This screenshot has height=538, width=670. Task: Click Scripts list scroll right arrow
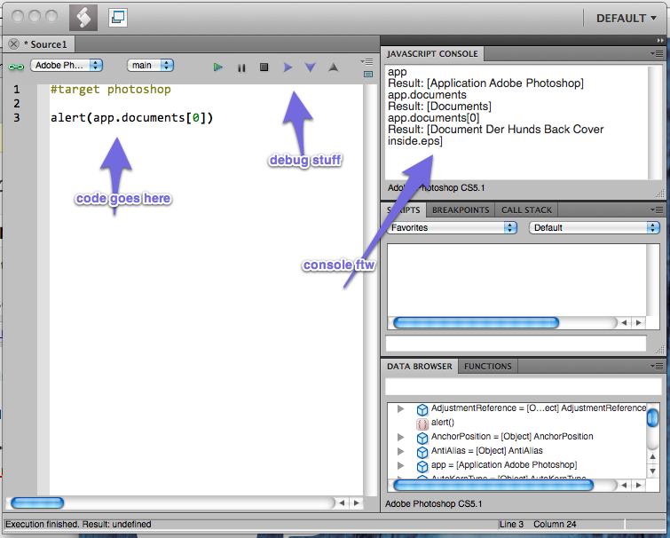click(x=638, y=322)
